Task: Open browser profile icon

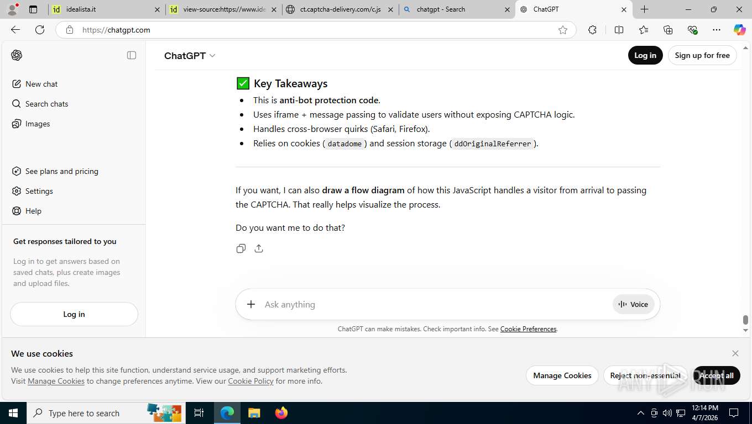Action: pyautogui.click(x=12, y=9)
